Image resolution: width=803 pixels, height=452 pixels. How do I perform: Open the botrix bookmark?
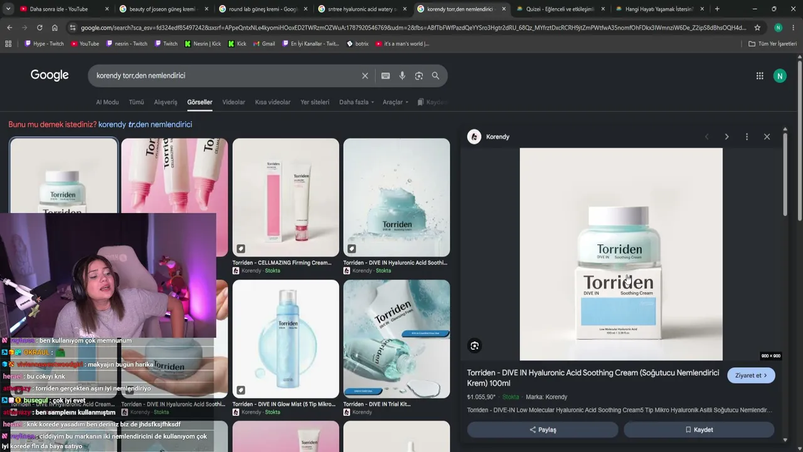tap(358, 44)
